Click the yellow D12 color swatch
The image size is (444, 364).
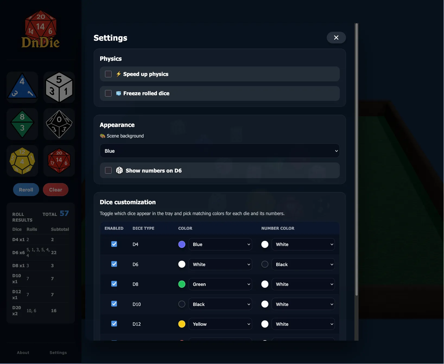(x=182, y=324)
